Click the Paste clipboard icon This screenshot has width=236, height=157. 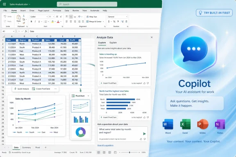pyautogui.click(x=19, y=18)
